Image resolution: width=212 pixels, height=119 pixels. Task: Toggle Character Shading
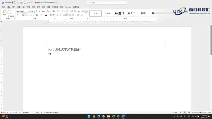[x=51, y=15]
